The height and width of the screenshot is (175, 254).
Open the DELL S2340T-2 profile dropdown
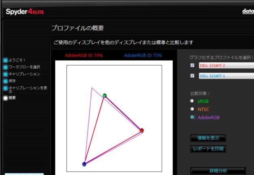click(226, 66)
